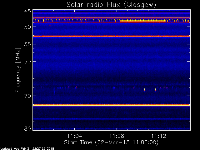200x150 pixels.
Task: Click the 55 frequency axis label
Action: point(27,44)
